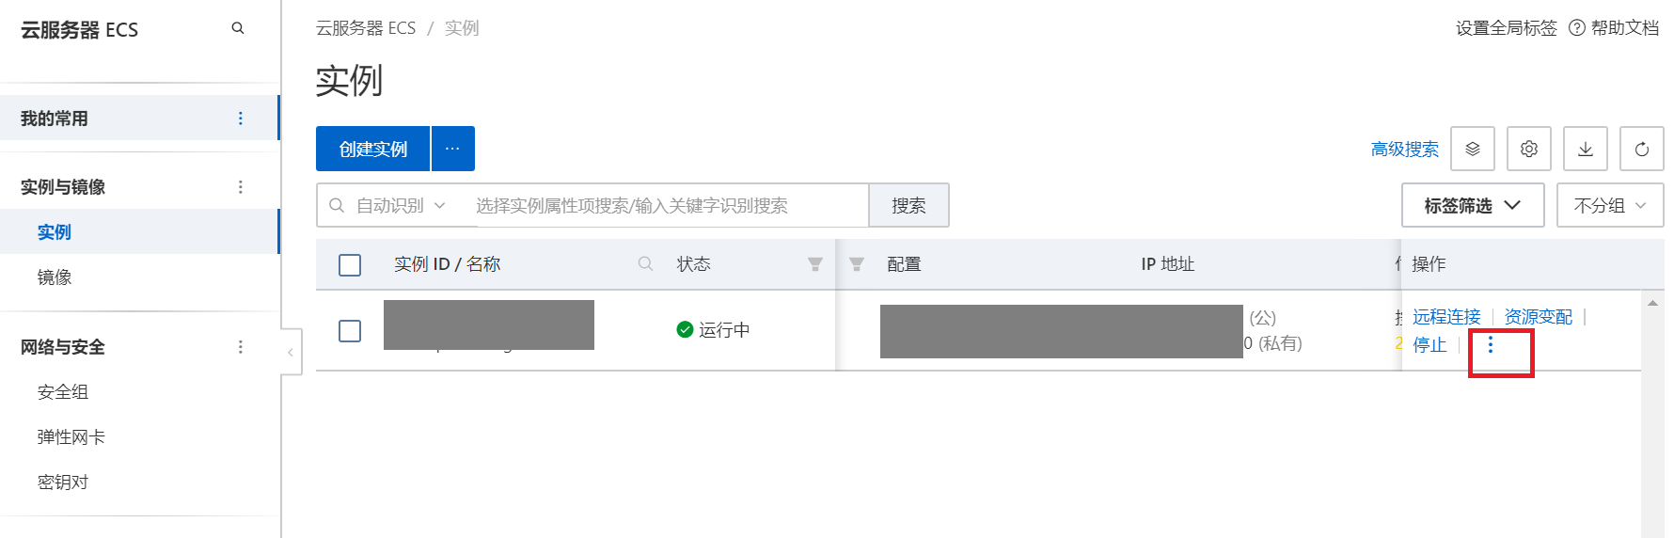Screen dimensions: 1674x538
Task: Open the help docs question-mark icon
Action: pos(1577,28)
